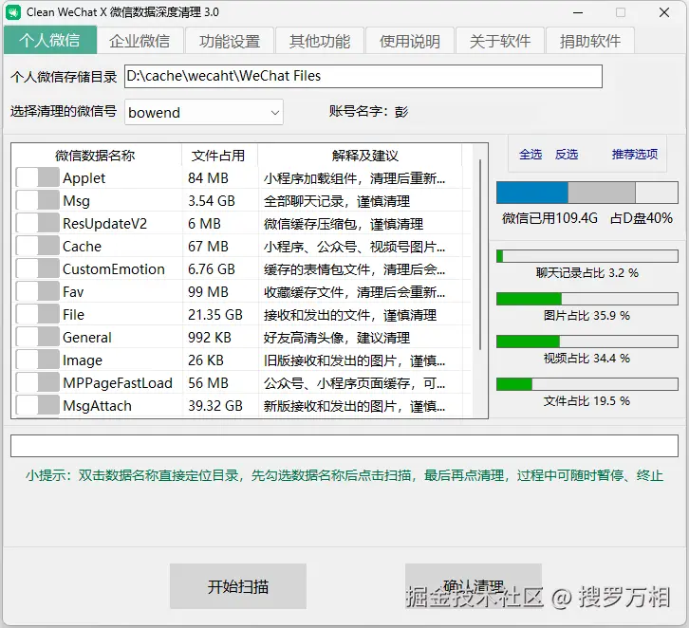Click the 开始扫描 button
Screen dimensions: 689x628
[238, 586]
